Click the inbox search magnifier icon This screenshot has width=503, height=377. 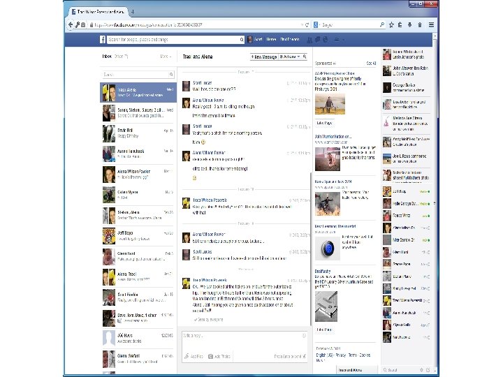click(x=171, y=75)
